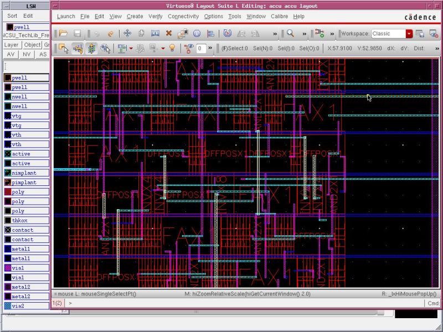
Task: Activate the Delete tool (red X icon)
Action: point(169,34)
